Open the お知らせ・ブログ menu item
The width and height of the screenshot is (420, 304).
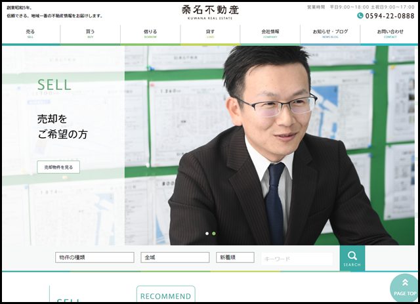point(330,33)
